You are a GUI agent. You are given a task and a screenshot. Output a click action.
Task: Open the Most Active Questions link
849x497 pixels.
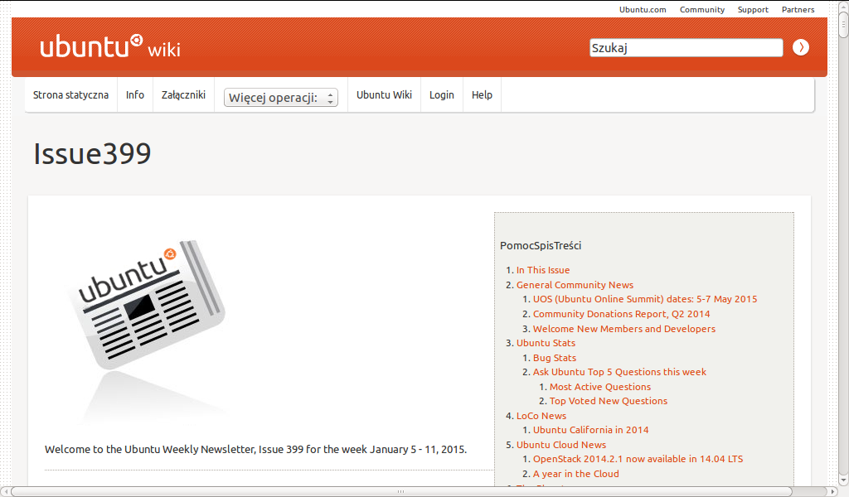(x=600, y=387)
